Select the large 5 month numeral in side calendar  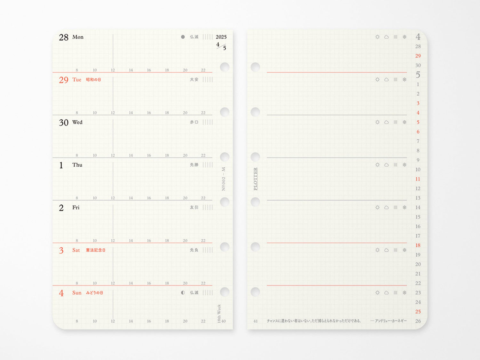(x=418, y=75)
